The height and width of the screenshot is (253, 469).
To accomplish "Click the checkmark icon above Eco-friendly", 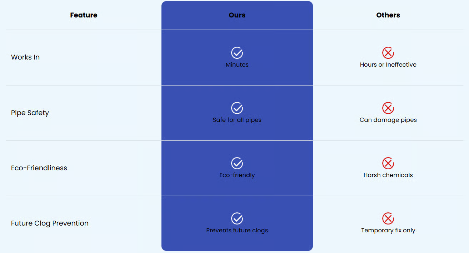I will pyautogui.click(x=237, y=163).
